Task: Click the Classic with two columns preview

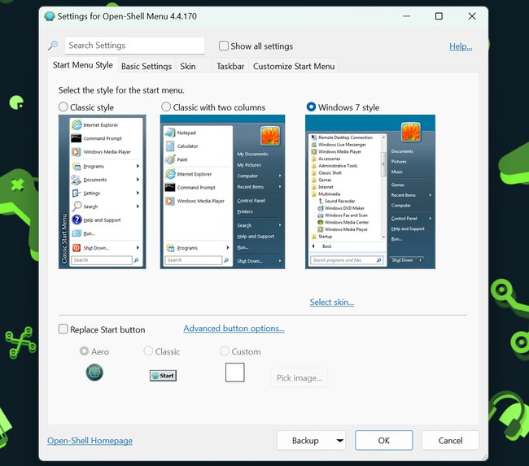Action: [222, 192]
